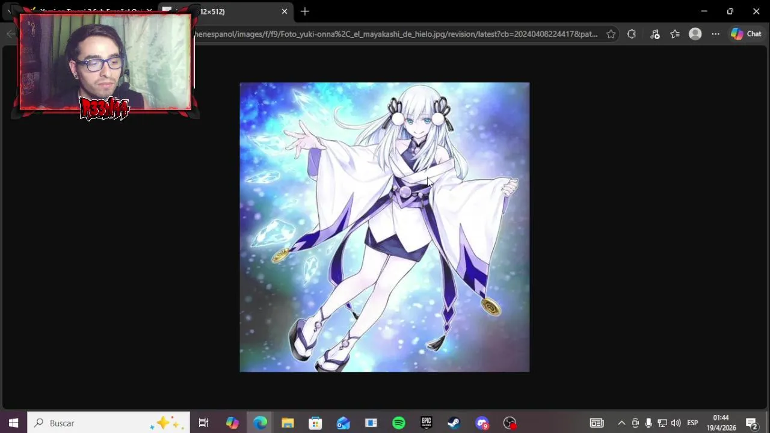Open network status tray icon
Screen dimensions: 770x433
[662, 423]
